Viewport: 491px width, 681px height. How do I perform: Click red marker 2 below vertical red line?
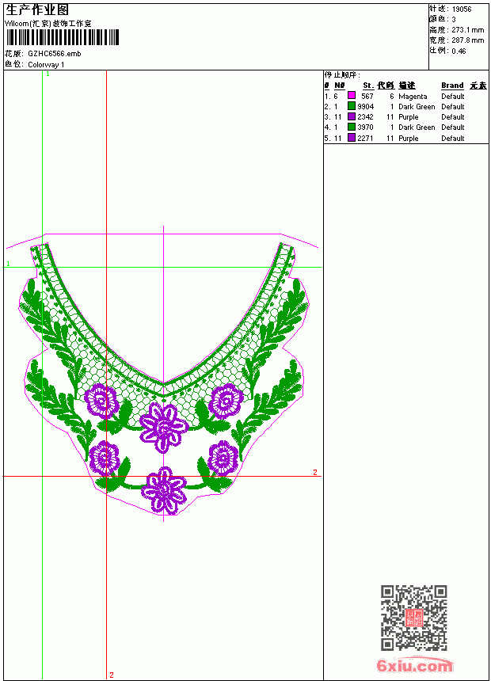[112, 675]
